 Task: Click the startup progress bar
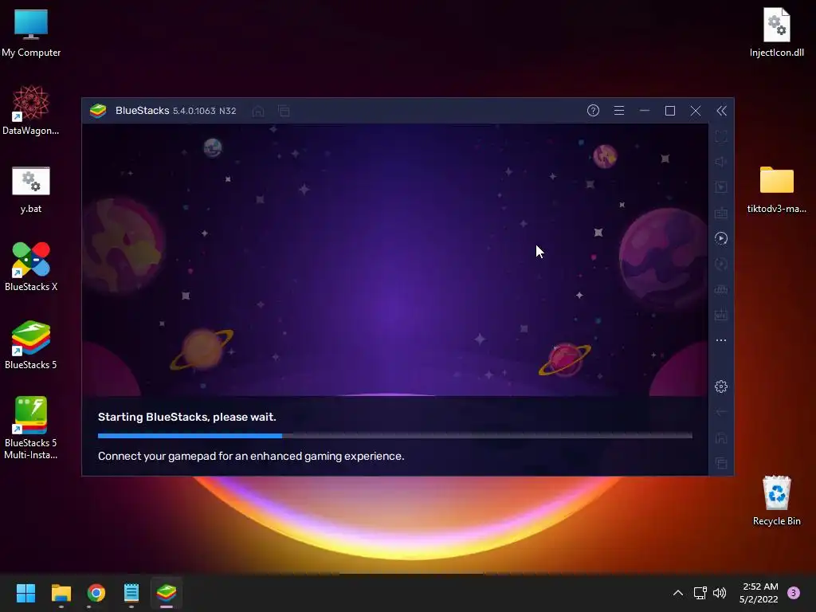[395, 436]
